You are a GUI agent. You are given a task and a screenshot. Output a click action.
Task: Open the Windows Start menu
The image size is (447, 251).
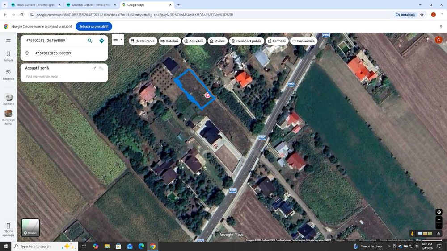pos(5,246)
